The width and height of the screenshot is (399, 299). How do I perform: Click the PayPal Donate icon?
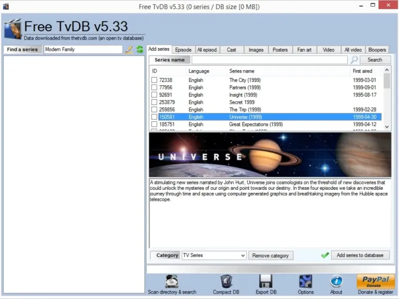[376, 282]
